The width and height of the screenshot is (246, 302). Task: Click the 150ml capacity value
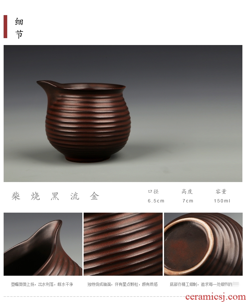point(222,201)
